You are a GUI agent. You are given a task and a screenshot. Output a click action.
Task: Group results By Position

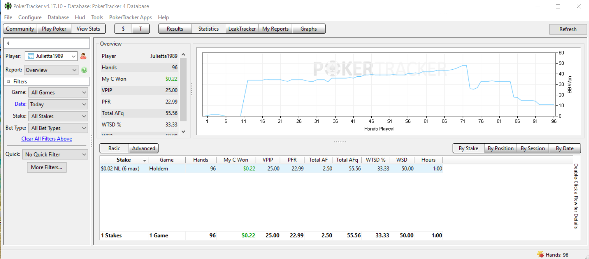click(x=501, y=149)
